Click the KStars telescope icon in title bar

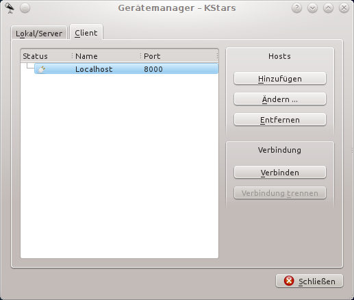pyautogui.click(x=10, y=8)
